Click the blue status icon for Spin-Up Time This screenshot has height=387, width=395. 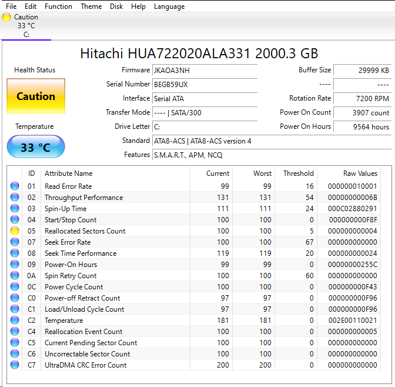tap(15, 208)
